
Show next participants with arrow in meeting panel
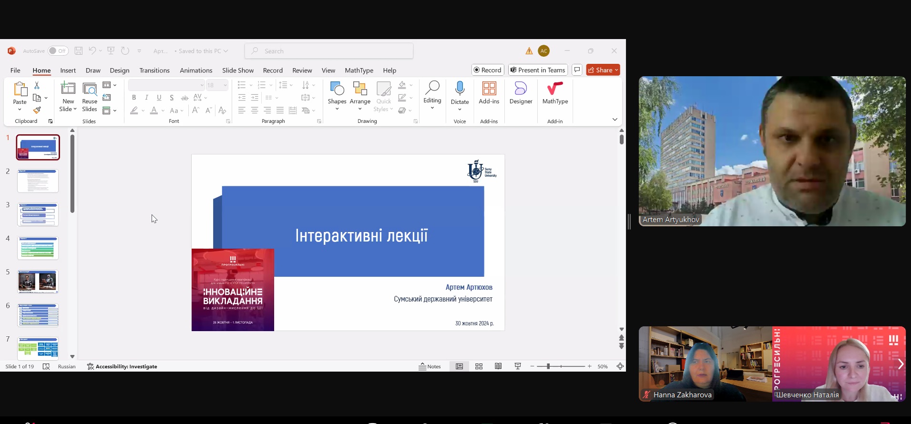click(900, 364)
